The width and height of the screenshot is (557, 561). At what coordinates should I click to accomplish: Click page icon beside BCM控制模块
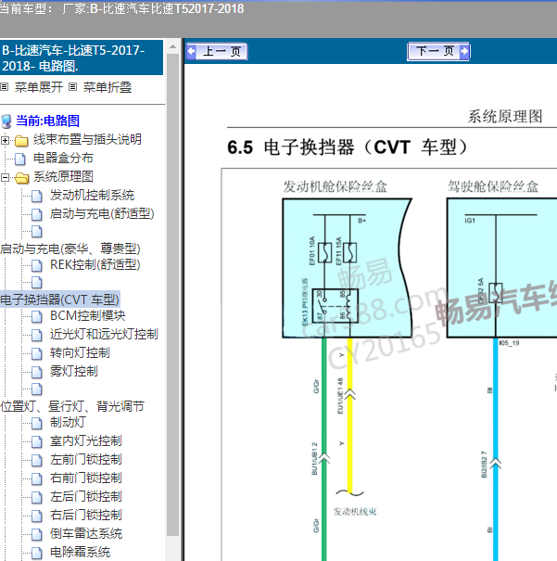[36, 316]
